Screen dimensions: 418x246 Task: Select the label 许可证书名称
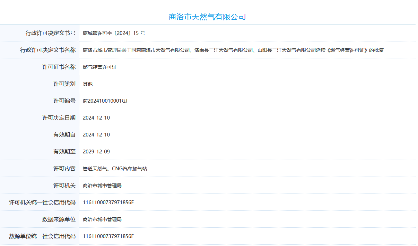[x=59, y=67]
